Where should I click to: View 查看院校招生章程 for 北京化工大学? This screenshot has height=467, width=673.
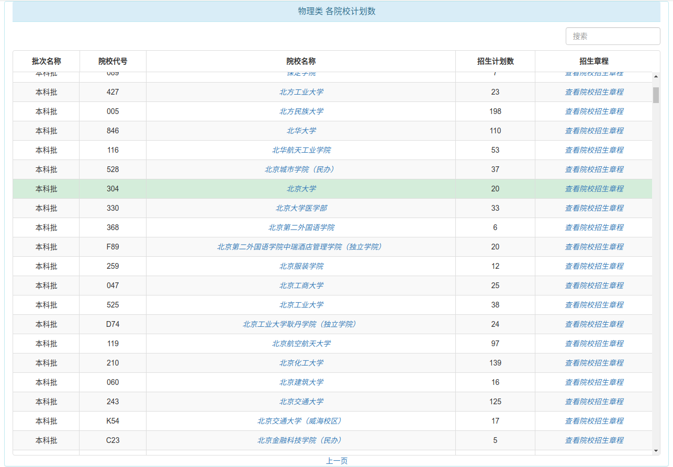(594, 363)
